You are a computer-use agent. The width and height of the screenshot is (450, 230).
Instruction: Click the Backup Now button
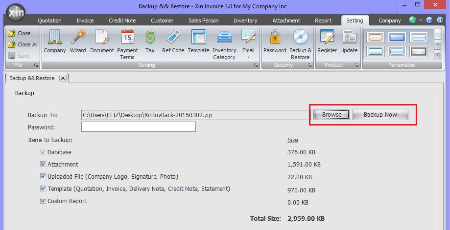coord(380,114)
